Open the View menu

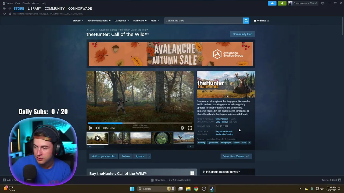coord(17,3)
